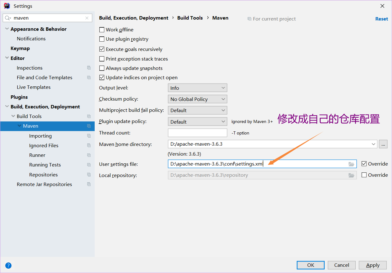Close the Settings dialog
This screenshot has width=392, height=273.
point(382,6)
